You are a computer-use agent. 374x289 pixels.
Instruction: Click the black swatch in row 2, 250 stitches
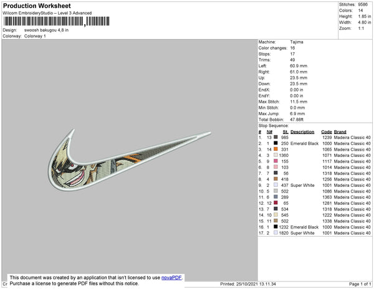click(276, 143)
